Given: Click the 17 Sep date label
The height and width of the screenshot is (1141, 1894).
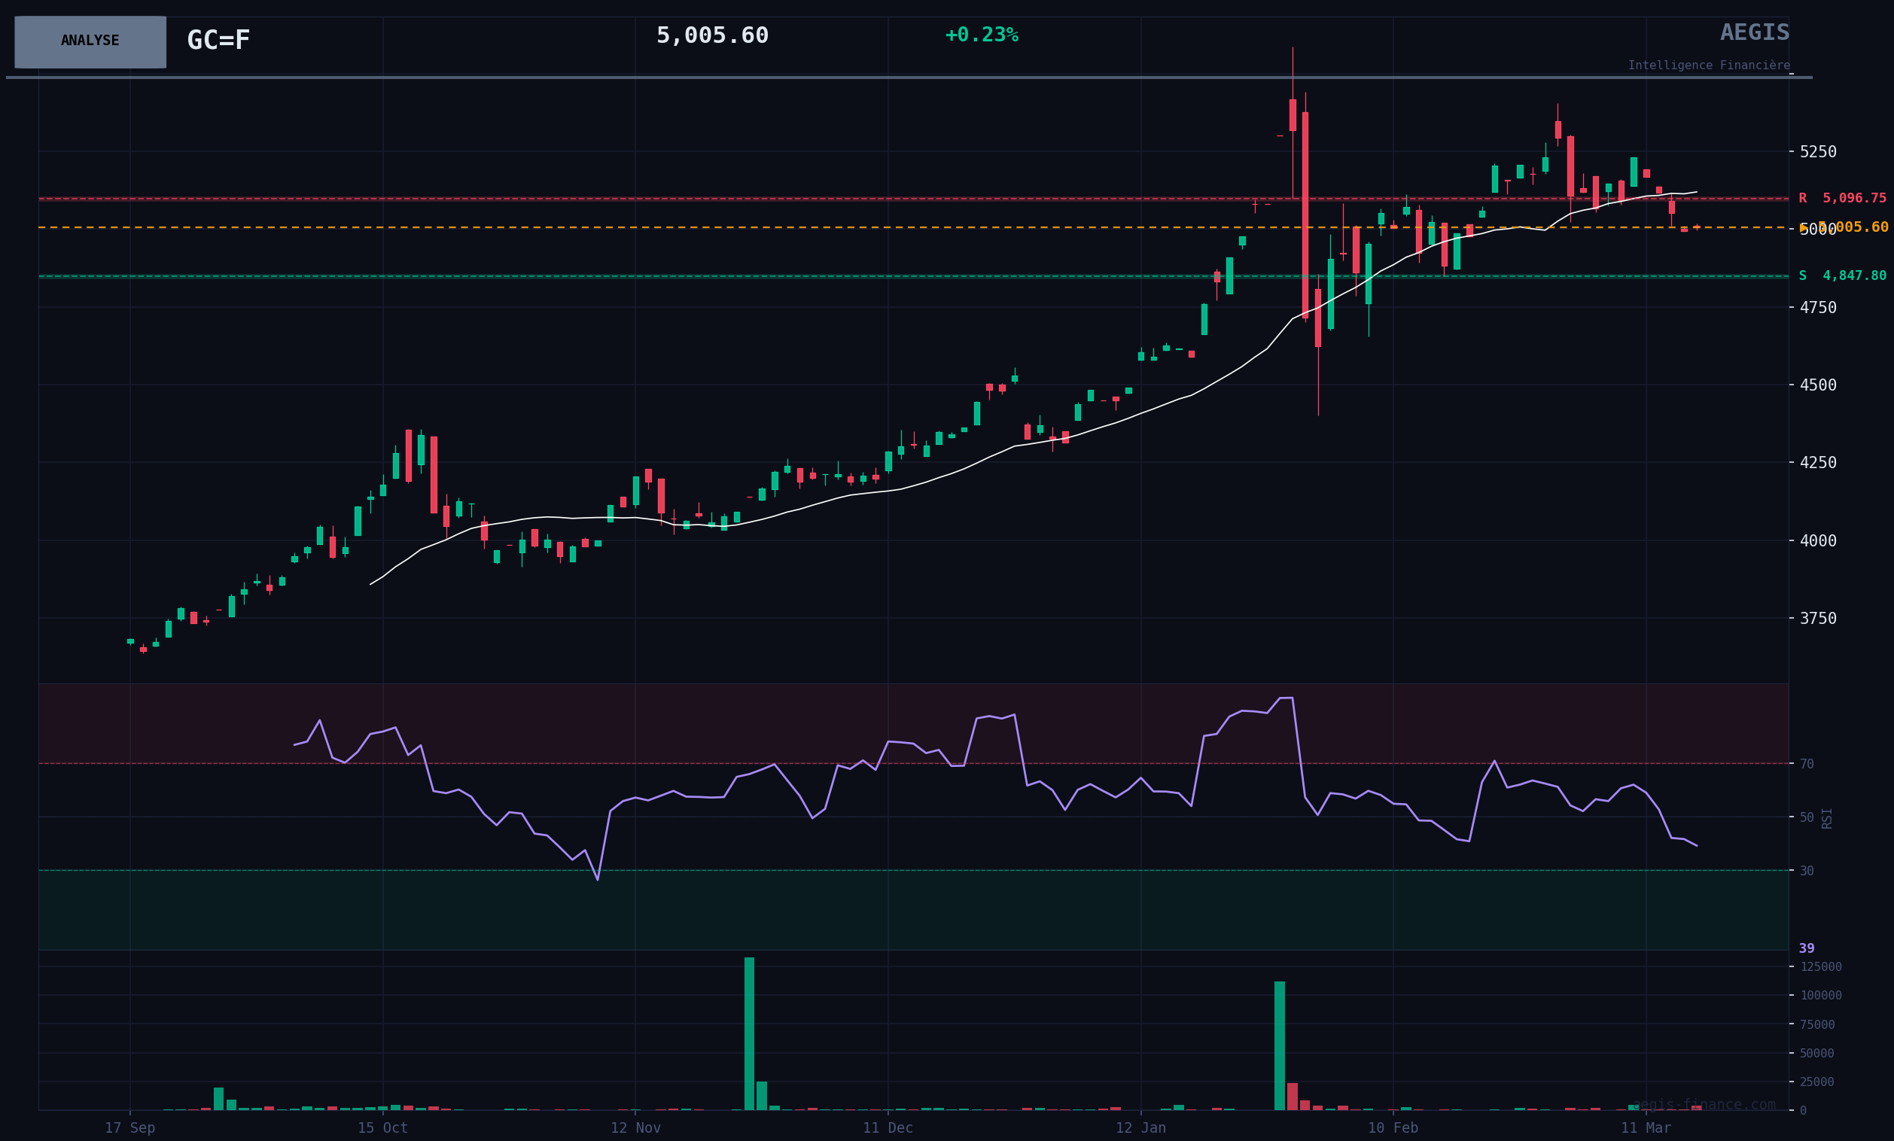Looking at the screenshot, I should pyautogui.click(x=130, y=1128).
